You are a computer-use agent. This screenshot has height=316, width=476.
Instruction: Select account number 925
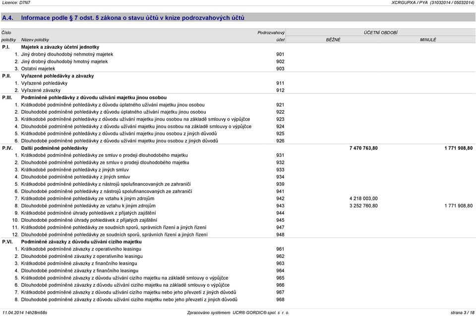coord(280,134)
